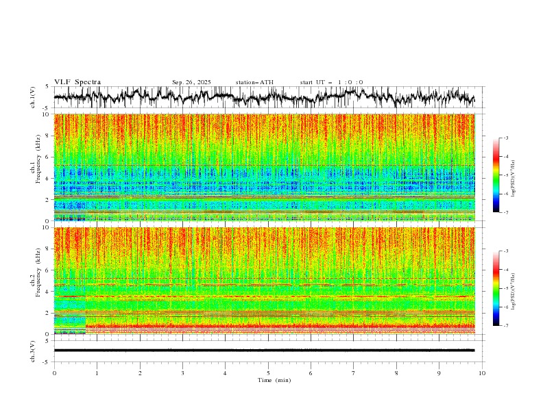This screenshot has width=543, height=419.
Task: Click the "Time (min)" axis label
Action: point(274,380)
